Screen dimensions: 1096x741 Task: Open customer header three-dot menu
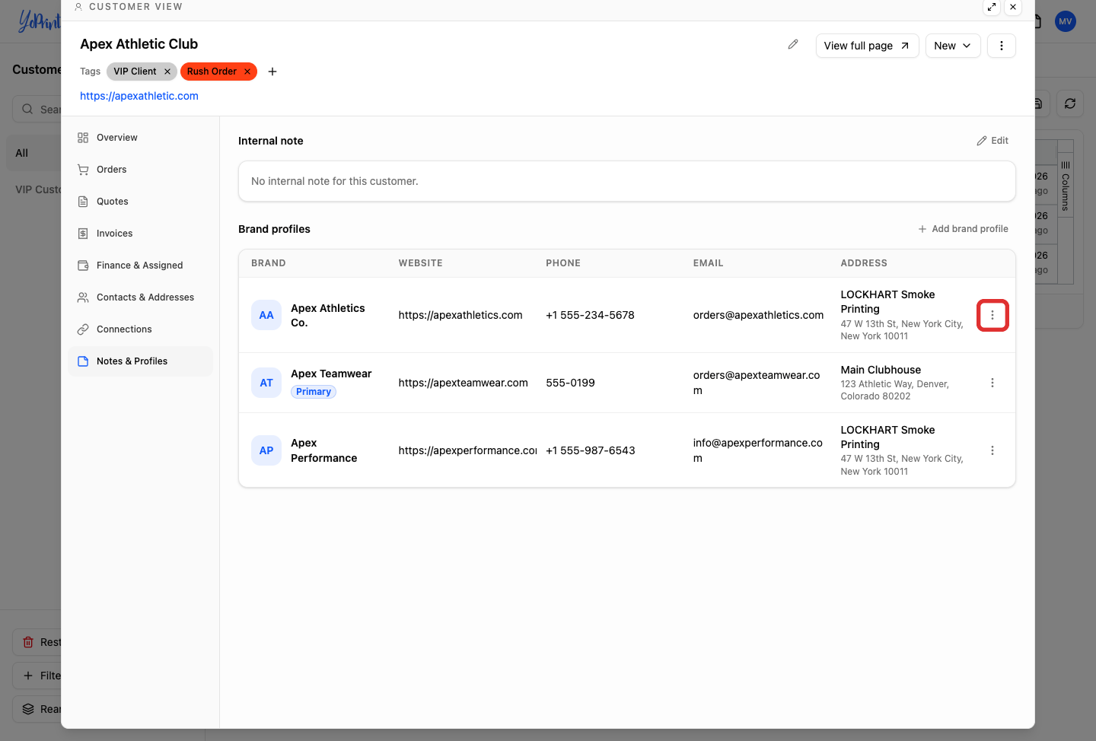tap(1001, 46)
